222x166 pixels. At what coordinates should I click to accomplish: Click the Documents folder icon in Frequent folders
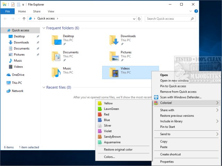tap(56, 56)
